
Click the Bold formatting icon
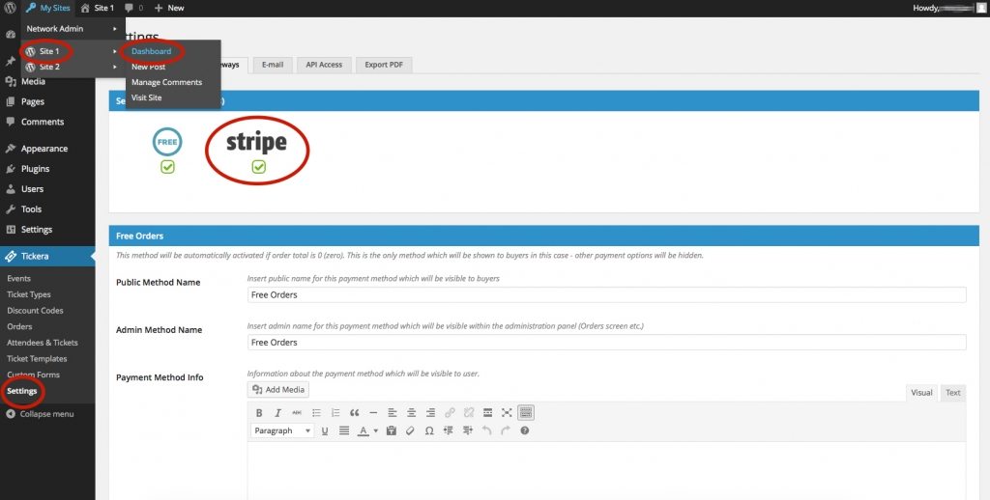click(259, 413)
